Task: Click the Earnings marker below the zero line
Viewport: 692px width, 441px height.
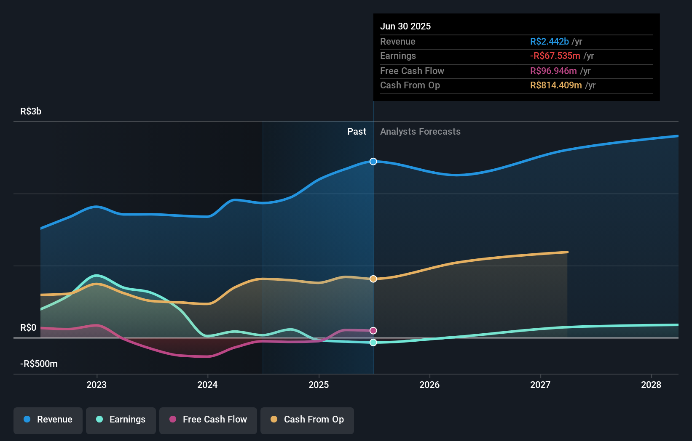Action: coord(373,342)
